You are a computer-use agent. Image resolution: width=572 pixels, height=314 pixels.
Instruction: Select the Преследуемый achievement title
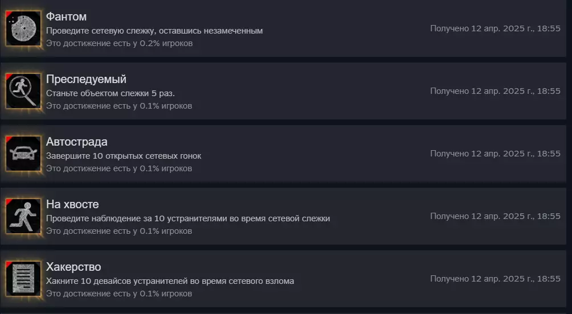pyautogui.click(x=86, y=80)
